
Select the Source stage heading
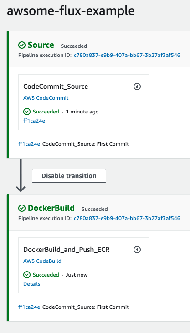click(41, 45)
